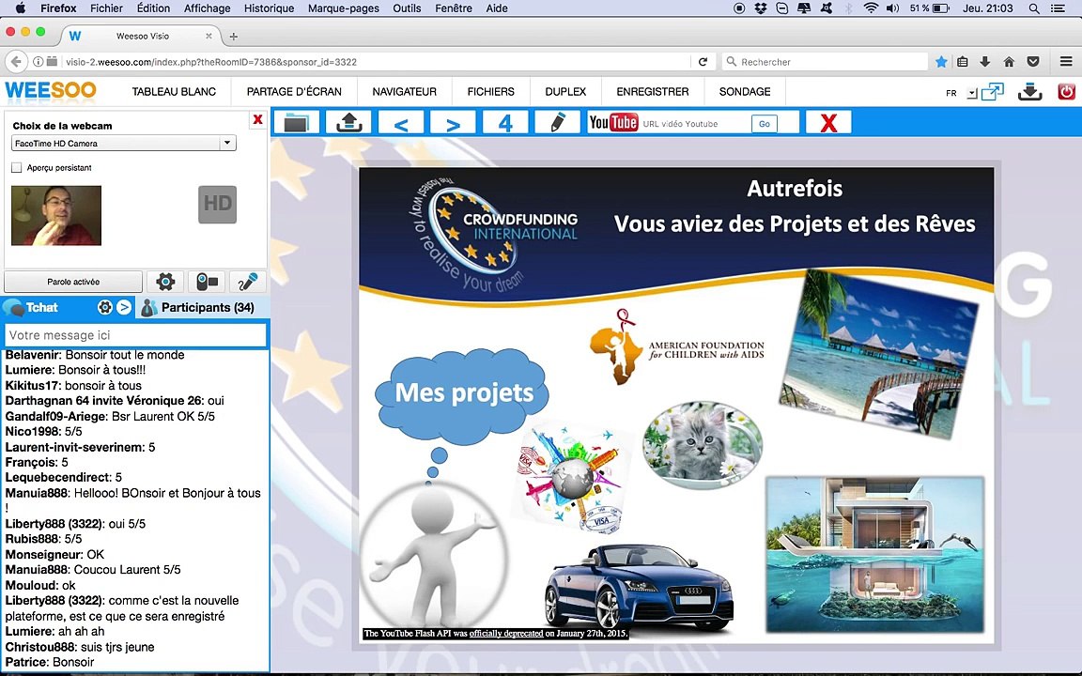Toggle the microphone icon
Image resolution: width=1082 pixels, height=676 pixels.
tap(248, 282)
